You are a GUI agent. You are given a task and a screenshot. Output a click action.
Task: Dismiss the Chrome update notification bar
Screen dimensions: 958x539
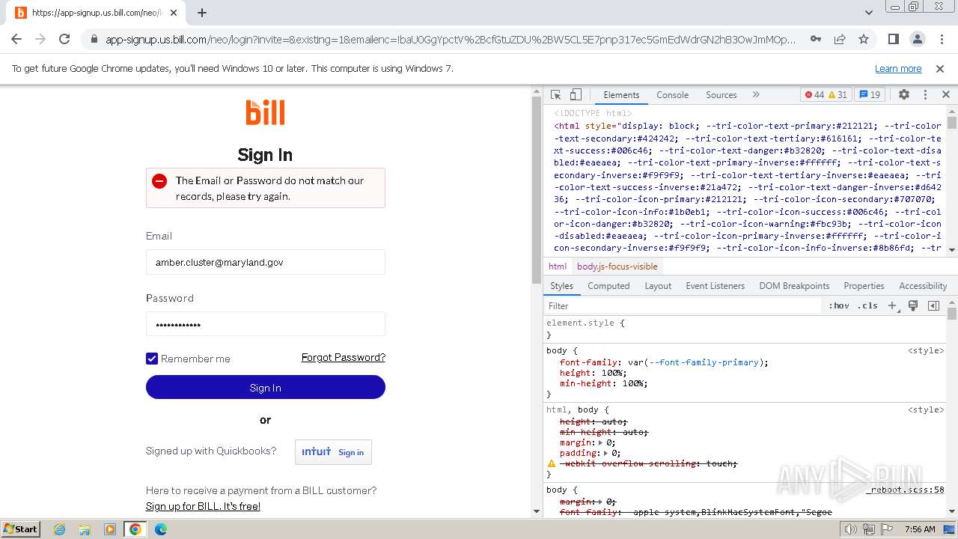pyautogui.click(x=940, y=68)
